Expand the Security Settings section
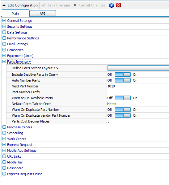Image resolution: width=169 pixels, height=185 pixels. point(4,26)
